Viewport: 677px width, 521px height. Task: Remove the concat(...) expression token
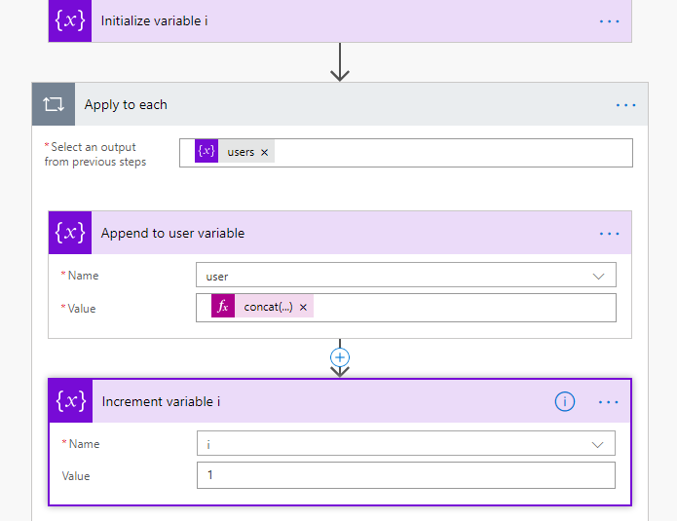(x=303, y=307)
